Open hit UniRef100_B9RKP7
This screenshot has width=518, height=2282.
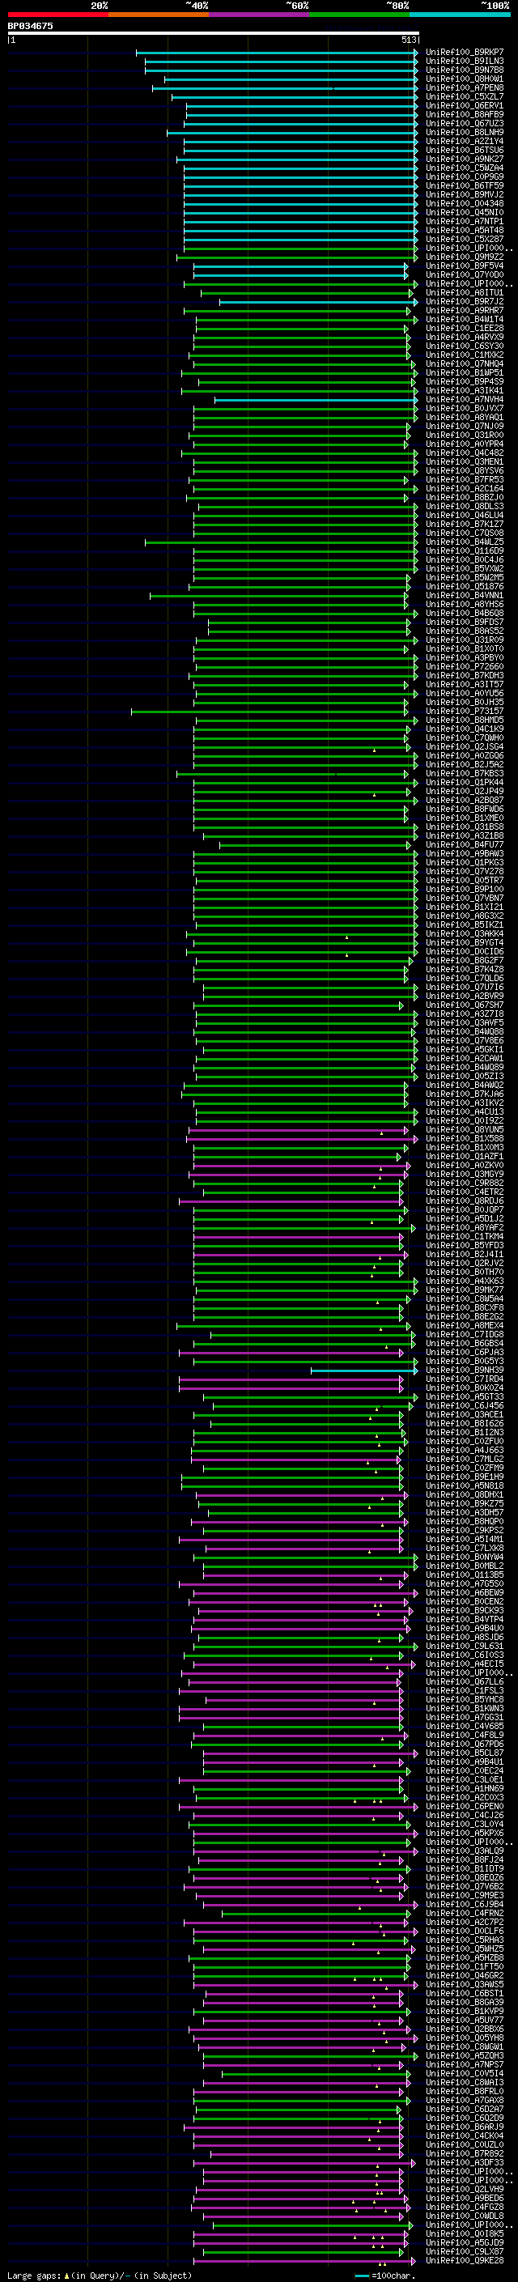[x=465, y=53]
